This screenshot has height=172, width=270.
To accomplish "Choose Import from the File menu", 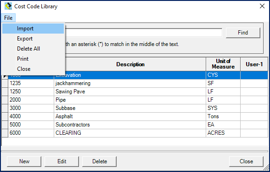I will [33, 29].
